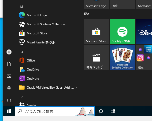Click the letter O group header
Viewport: 152px width, 121px height.
[22, 52]
